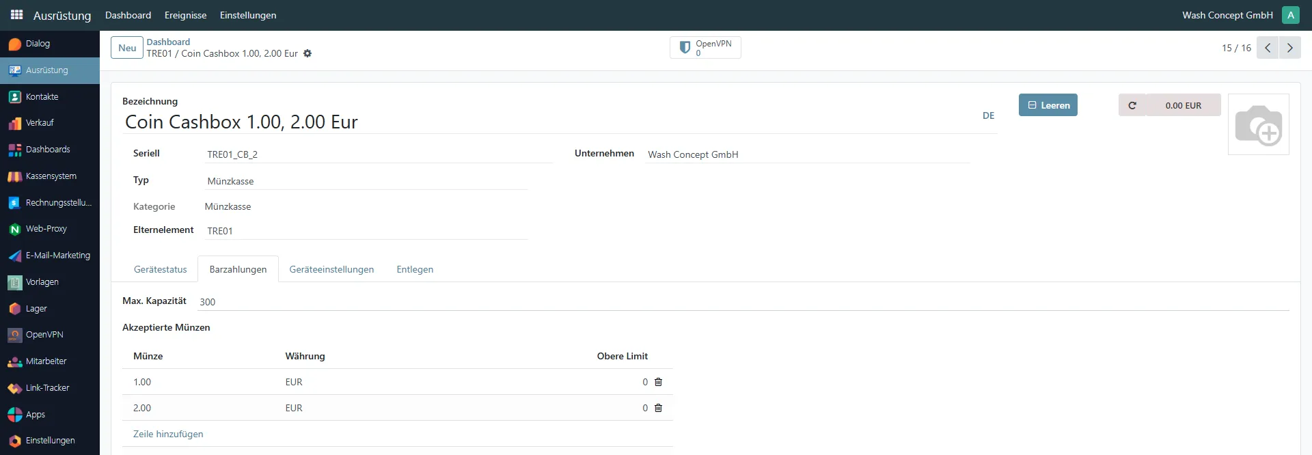Image resolution: width=1312 pixels, height=455 pixels.
Task: Open the apps grid menu icon
Action: pos(16,14)
